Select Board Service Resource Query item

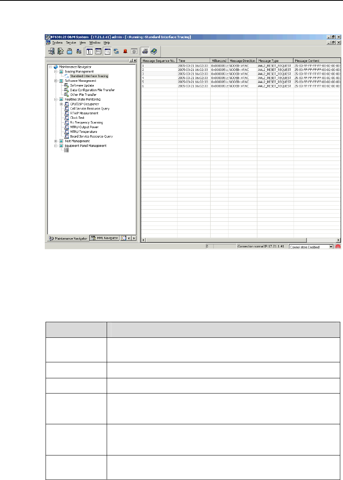pos(91,136)
